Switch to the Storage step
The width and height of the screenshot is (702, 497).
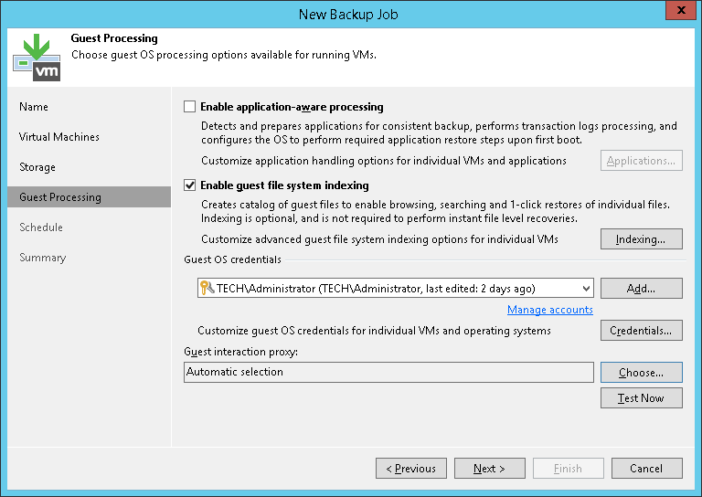37,167
